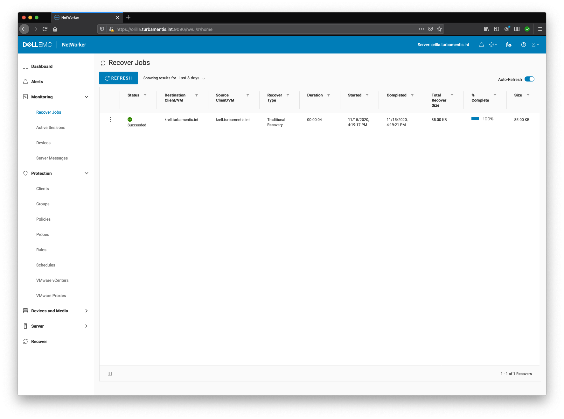The height and width of the screenshot is (419, 564).
Task: Click the running tasks icon in header
Action: tap(509, 45)
